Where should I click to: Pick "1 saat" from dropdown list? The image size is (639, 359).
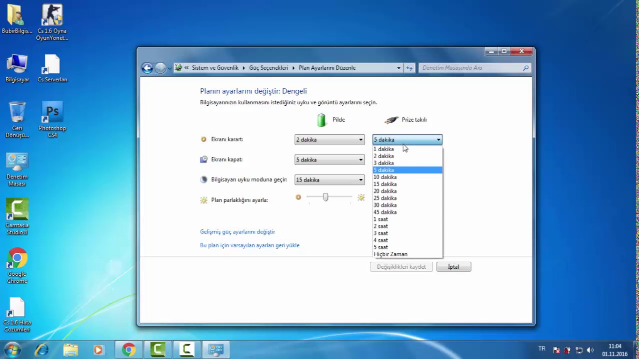click(x=381, y=219)
